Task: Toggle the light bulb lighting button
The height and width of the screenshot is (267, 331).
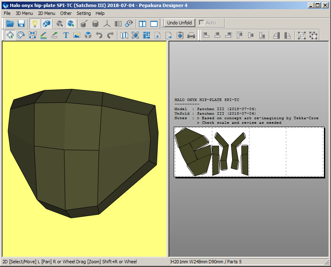Action: pyautogui.click(x=35, y=24)
